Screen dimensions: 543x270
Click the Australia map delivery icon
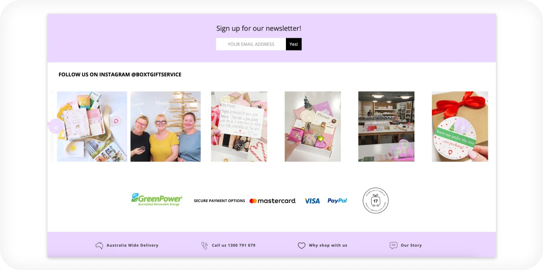click(x=99, y=245)
